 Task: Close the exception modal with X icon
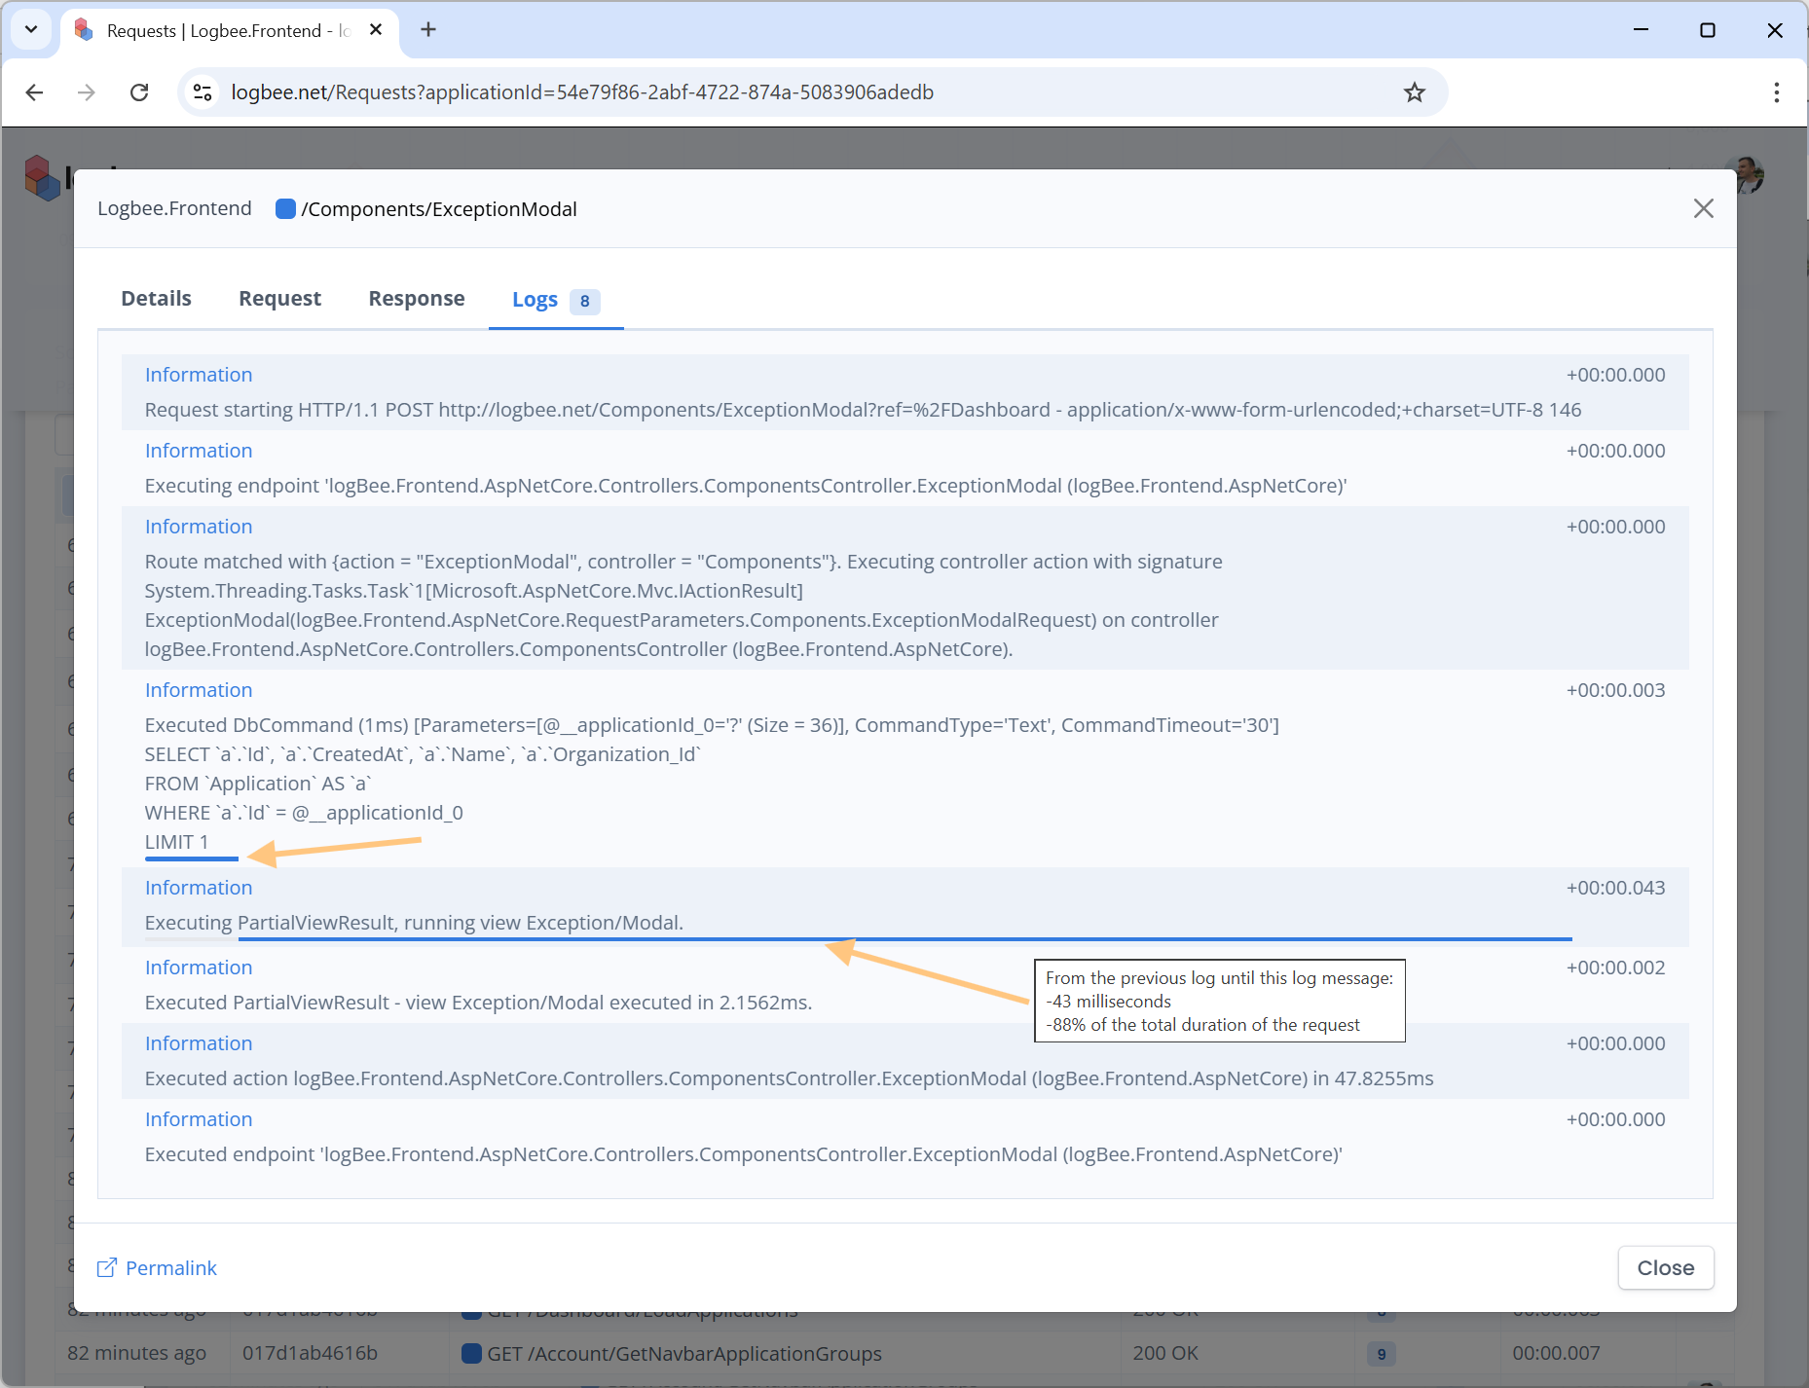point(1703,208)
